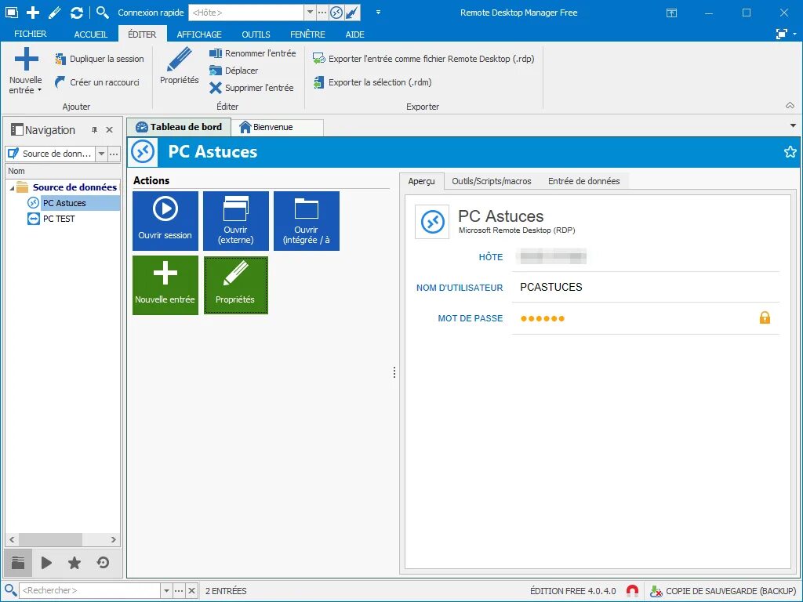The height and width of the screenshot is (602, 803).
Task: Switch to the AFFICHAGE ribbon tab
Action: pyautogui.click(x=199, y=34)
